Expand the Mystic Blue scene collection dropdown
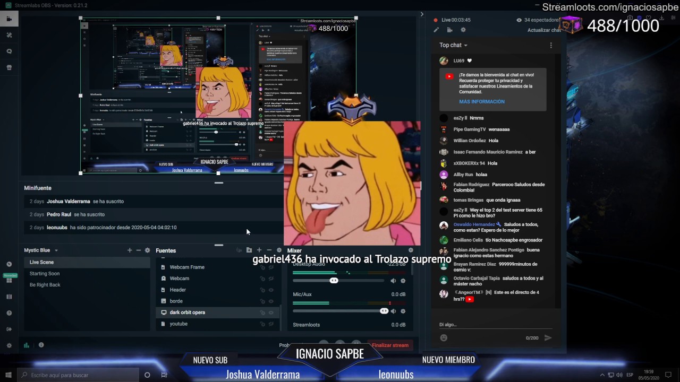This screenshot has height=382, width=680. pos(56,250)
